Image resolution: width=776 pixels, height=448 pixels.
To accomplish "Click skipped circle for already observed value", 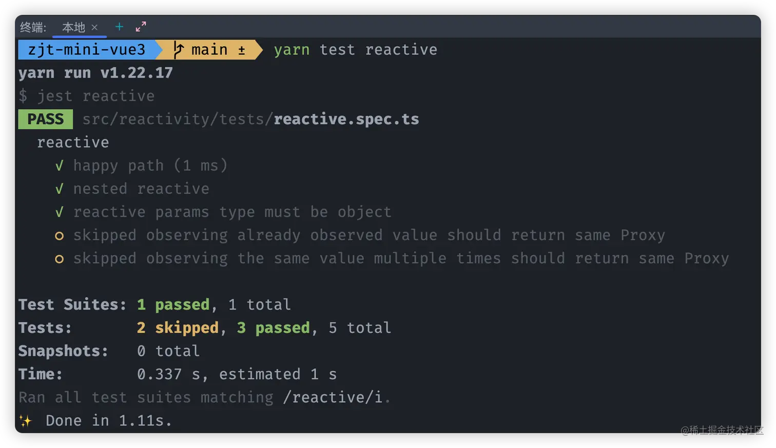I will (x=60, y=236).
